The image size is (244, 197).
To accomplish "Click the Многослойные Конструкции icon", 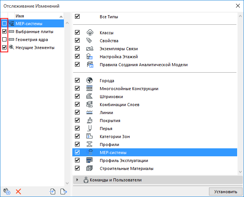I will [x=89, y=88].
